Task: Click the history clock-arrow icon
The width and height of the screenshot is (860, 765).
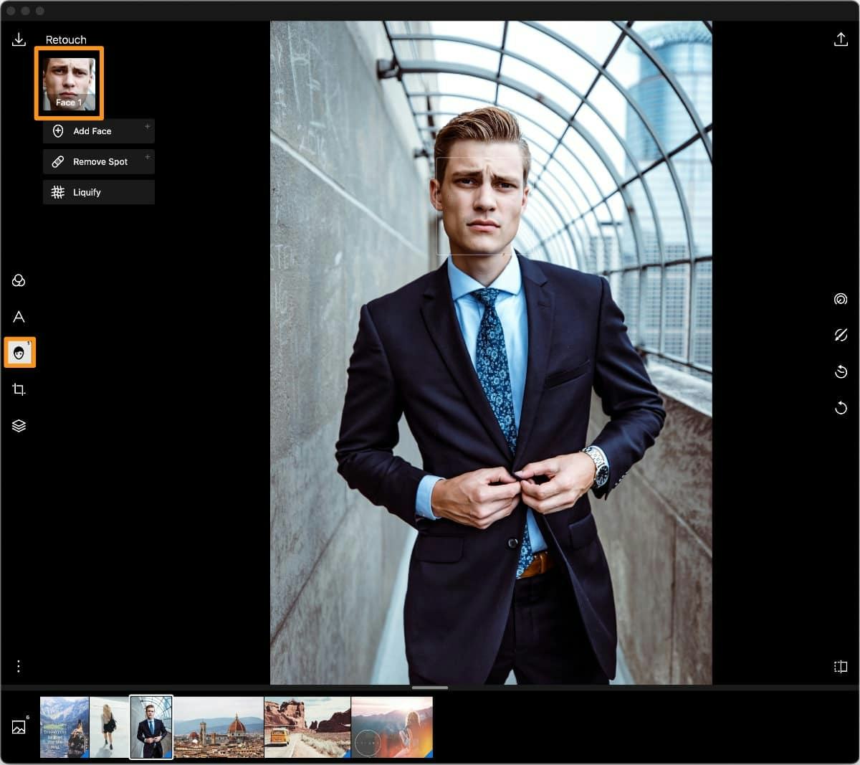Action: coord(841,371)
